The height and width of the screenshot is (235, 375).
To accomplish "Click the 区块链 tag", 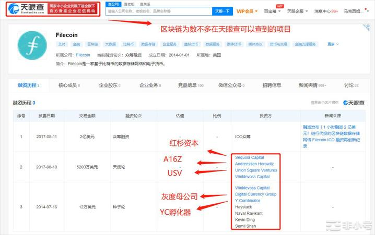I will [x=92, y=44].
